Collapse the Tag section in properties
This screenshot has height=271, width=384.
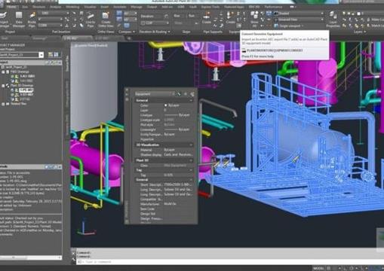pos(191,170)
